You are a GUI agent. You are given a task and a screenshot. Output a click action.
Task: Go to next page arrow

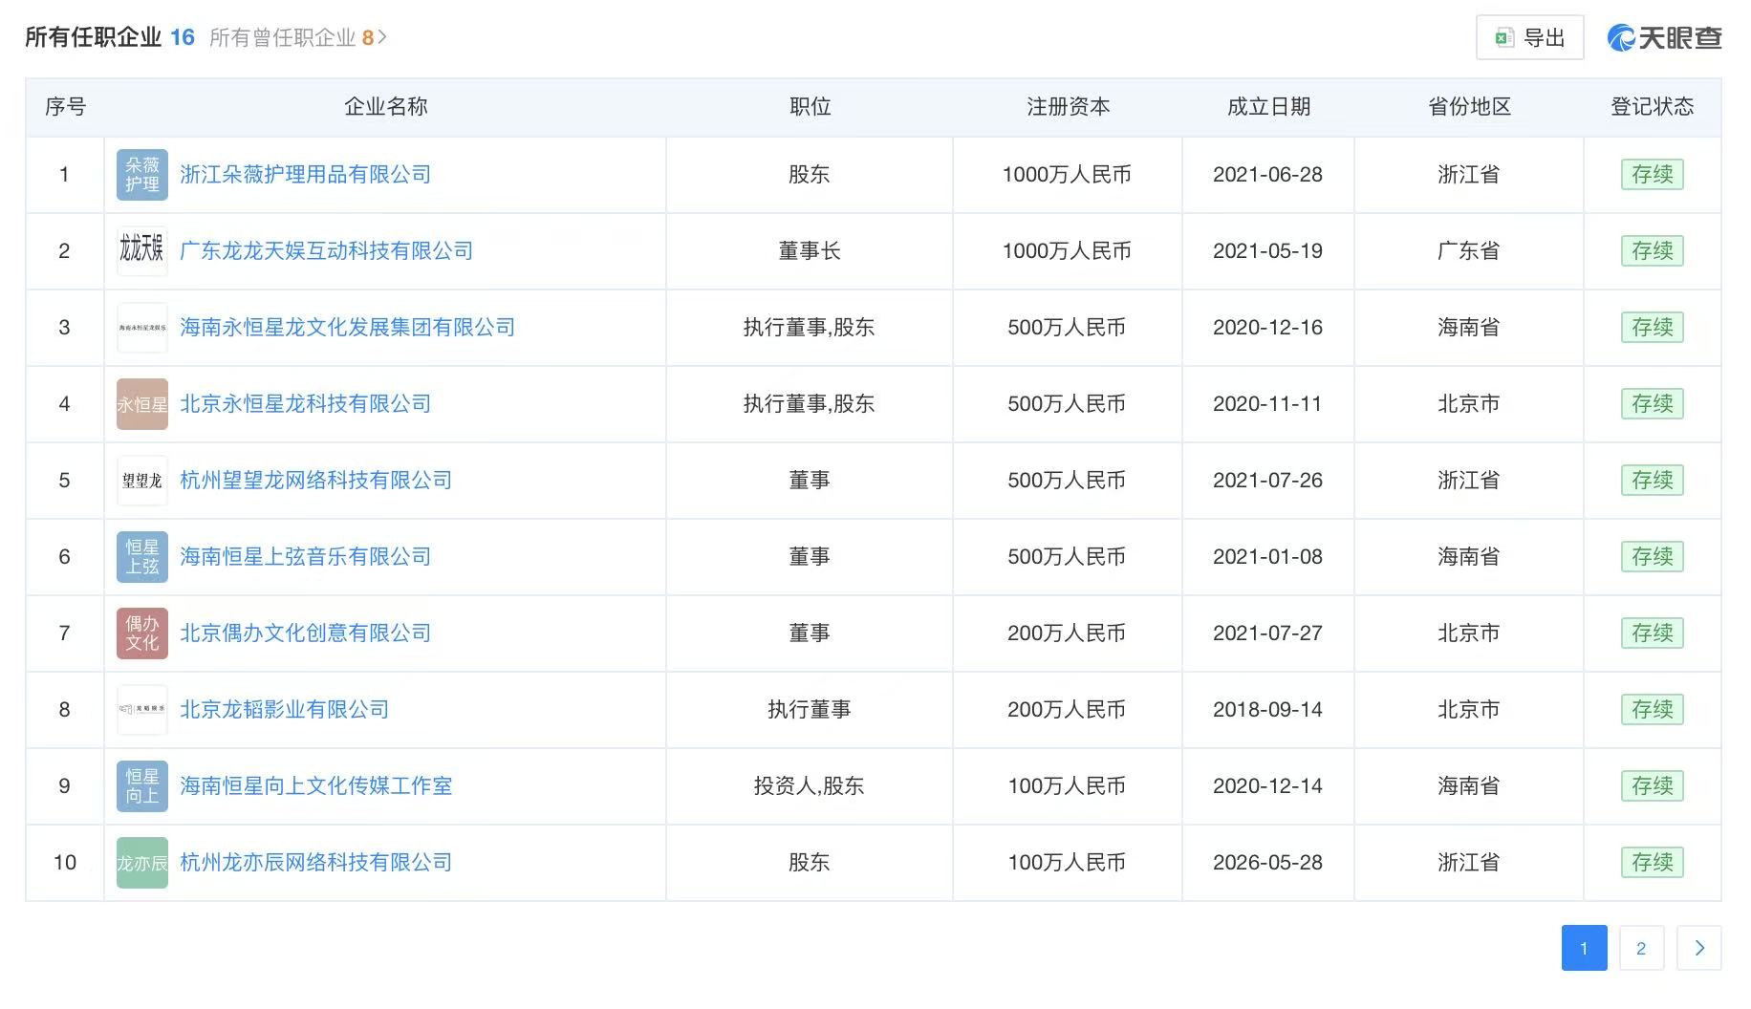tap(1698, 948)
